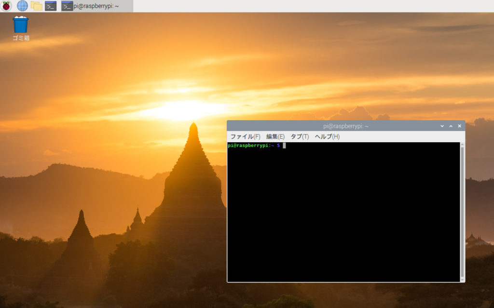Open the Raspberry Pi main menu
The height and width of the screenshot is (308, 494).
click(x=6, y=6)
